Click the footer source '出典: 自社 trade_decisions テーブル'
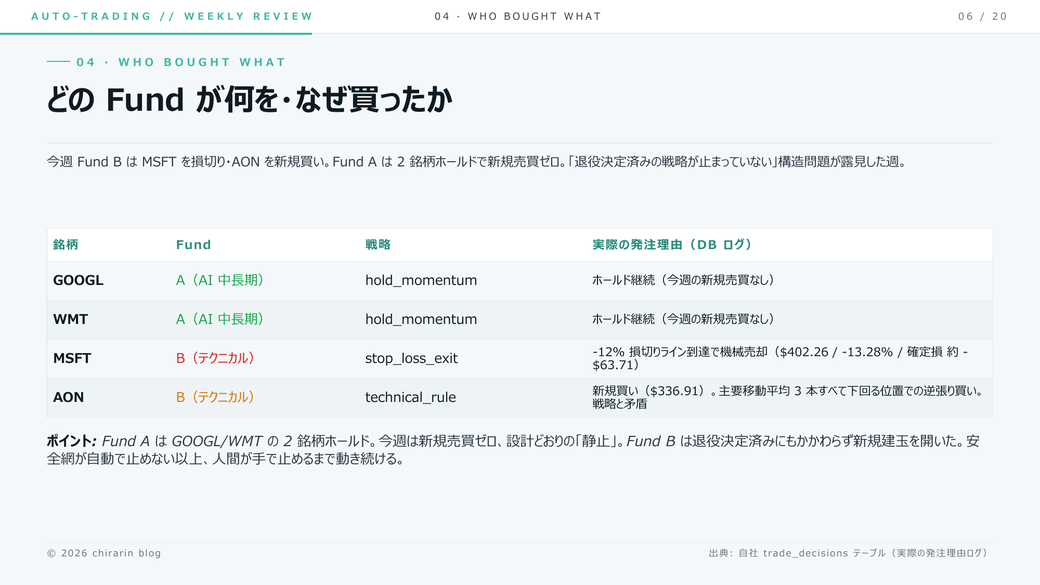The image size is (1040, 585). coord(848,553)
